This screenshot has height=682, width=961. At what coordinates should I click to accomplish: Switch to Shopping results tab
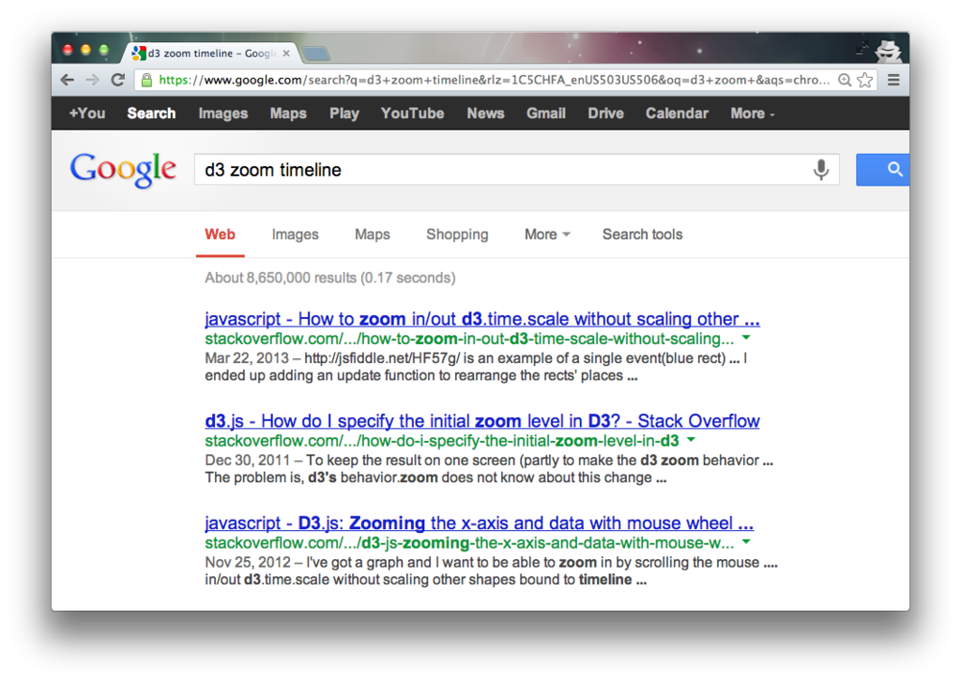point(457,235)
